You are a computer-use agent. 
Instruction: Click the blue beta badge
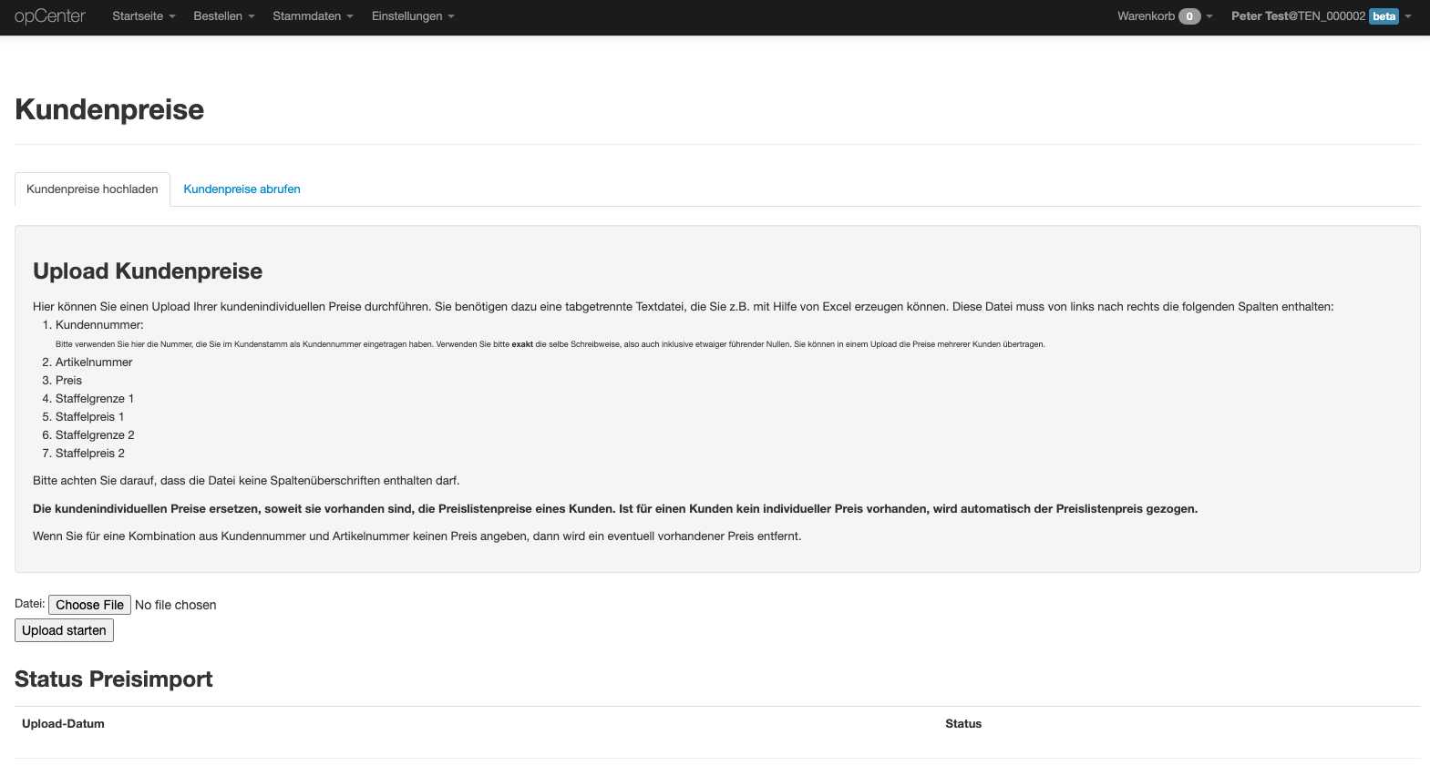(1384, 16)
